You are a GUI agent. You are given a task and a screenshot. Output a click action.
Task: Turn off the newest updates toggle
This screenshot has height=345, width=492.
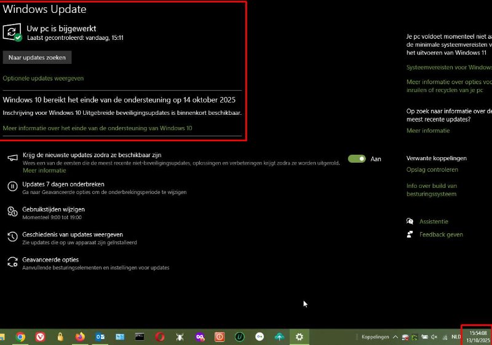pyautogui.click(x=357, y=159)
